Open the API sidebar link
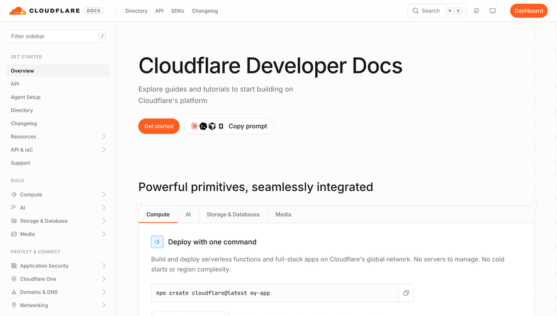 [58, 84]
